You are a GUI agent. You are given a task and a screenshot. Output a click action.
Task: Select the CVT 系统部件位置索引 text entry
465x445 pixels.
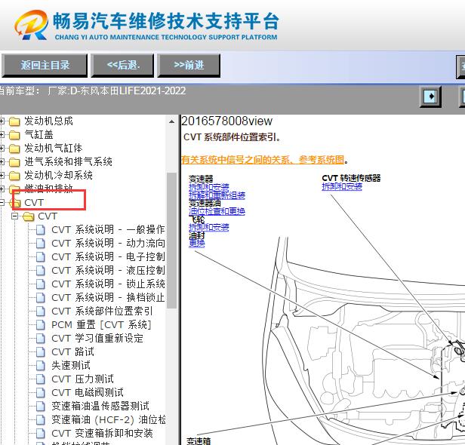point(102,311)
